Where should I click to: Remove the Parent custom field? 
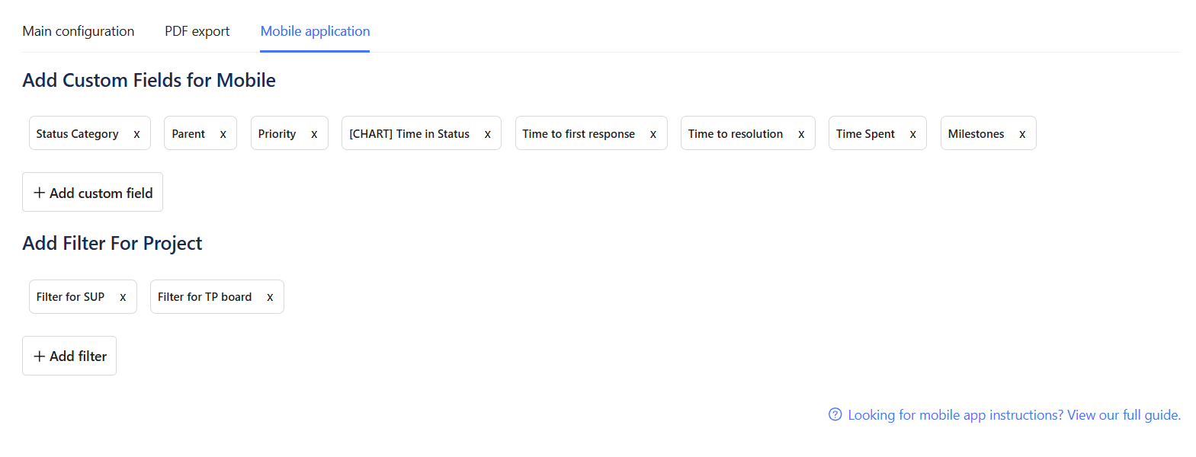tap(223, 134)
